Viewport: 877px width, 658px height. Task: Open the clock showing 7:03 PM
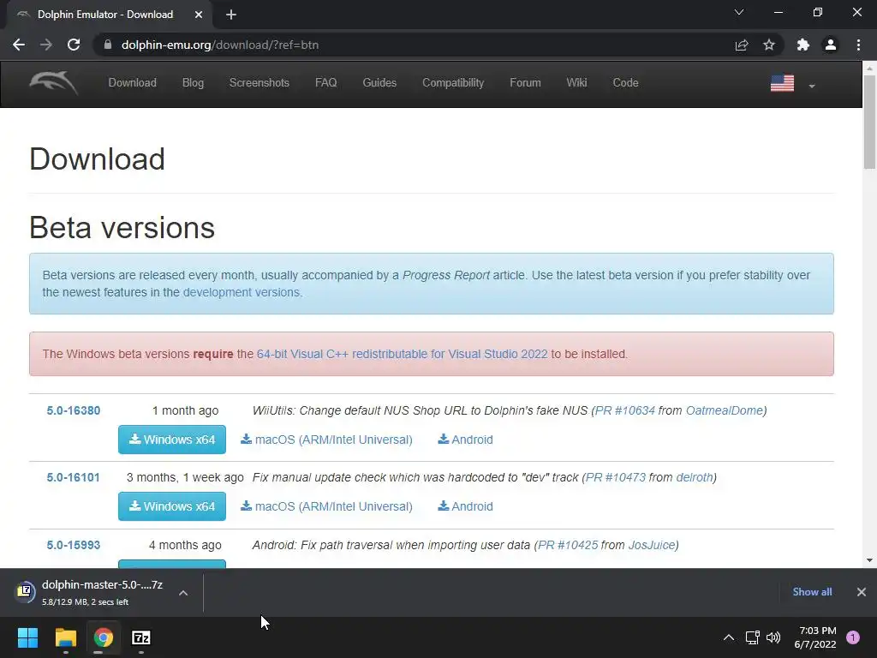point(815,637)
